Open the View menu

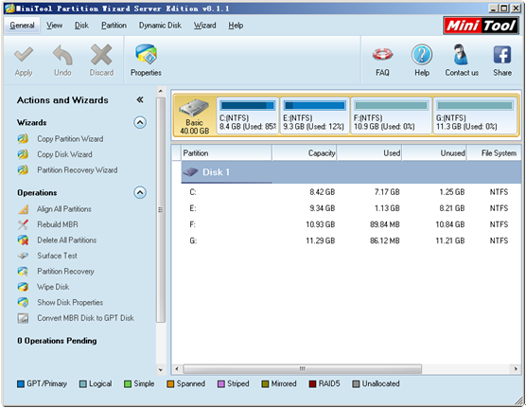tap(54, 26)
